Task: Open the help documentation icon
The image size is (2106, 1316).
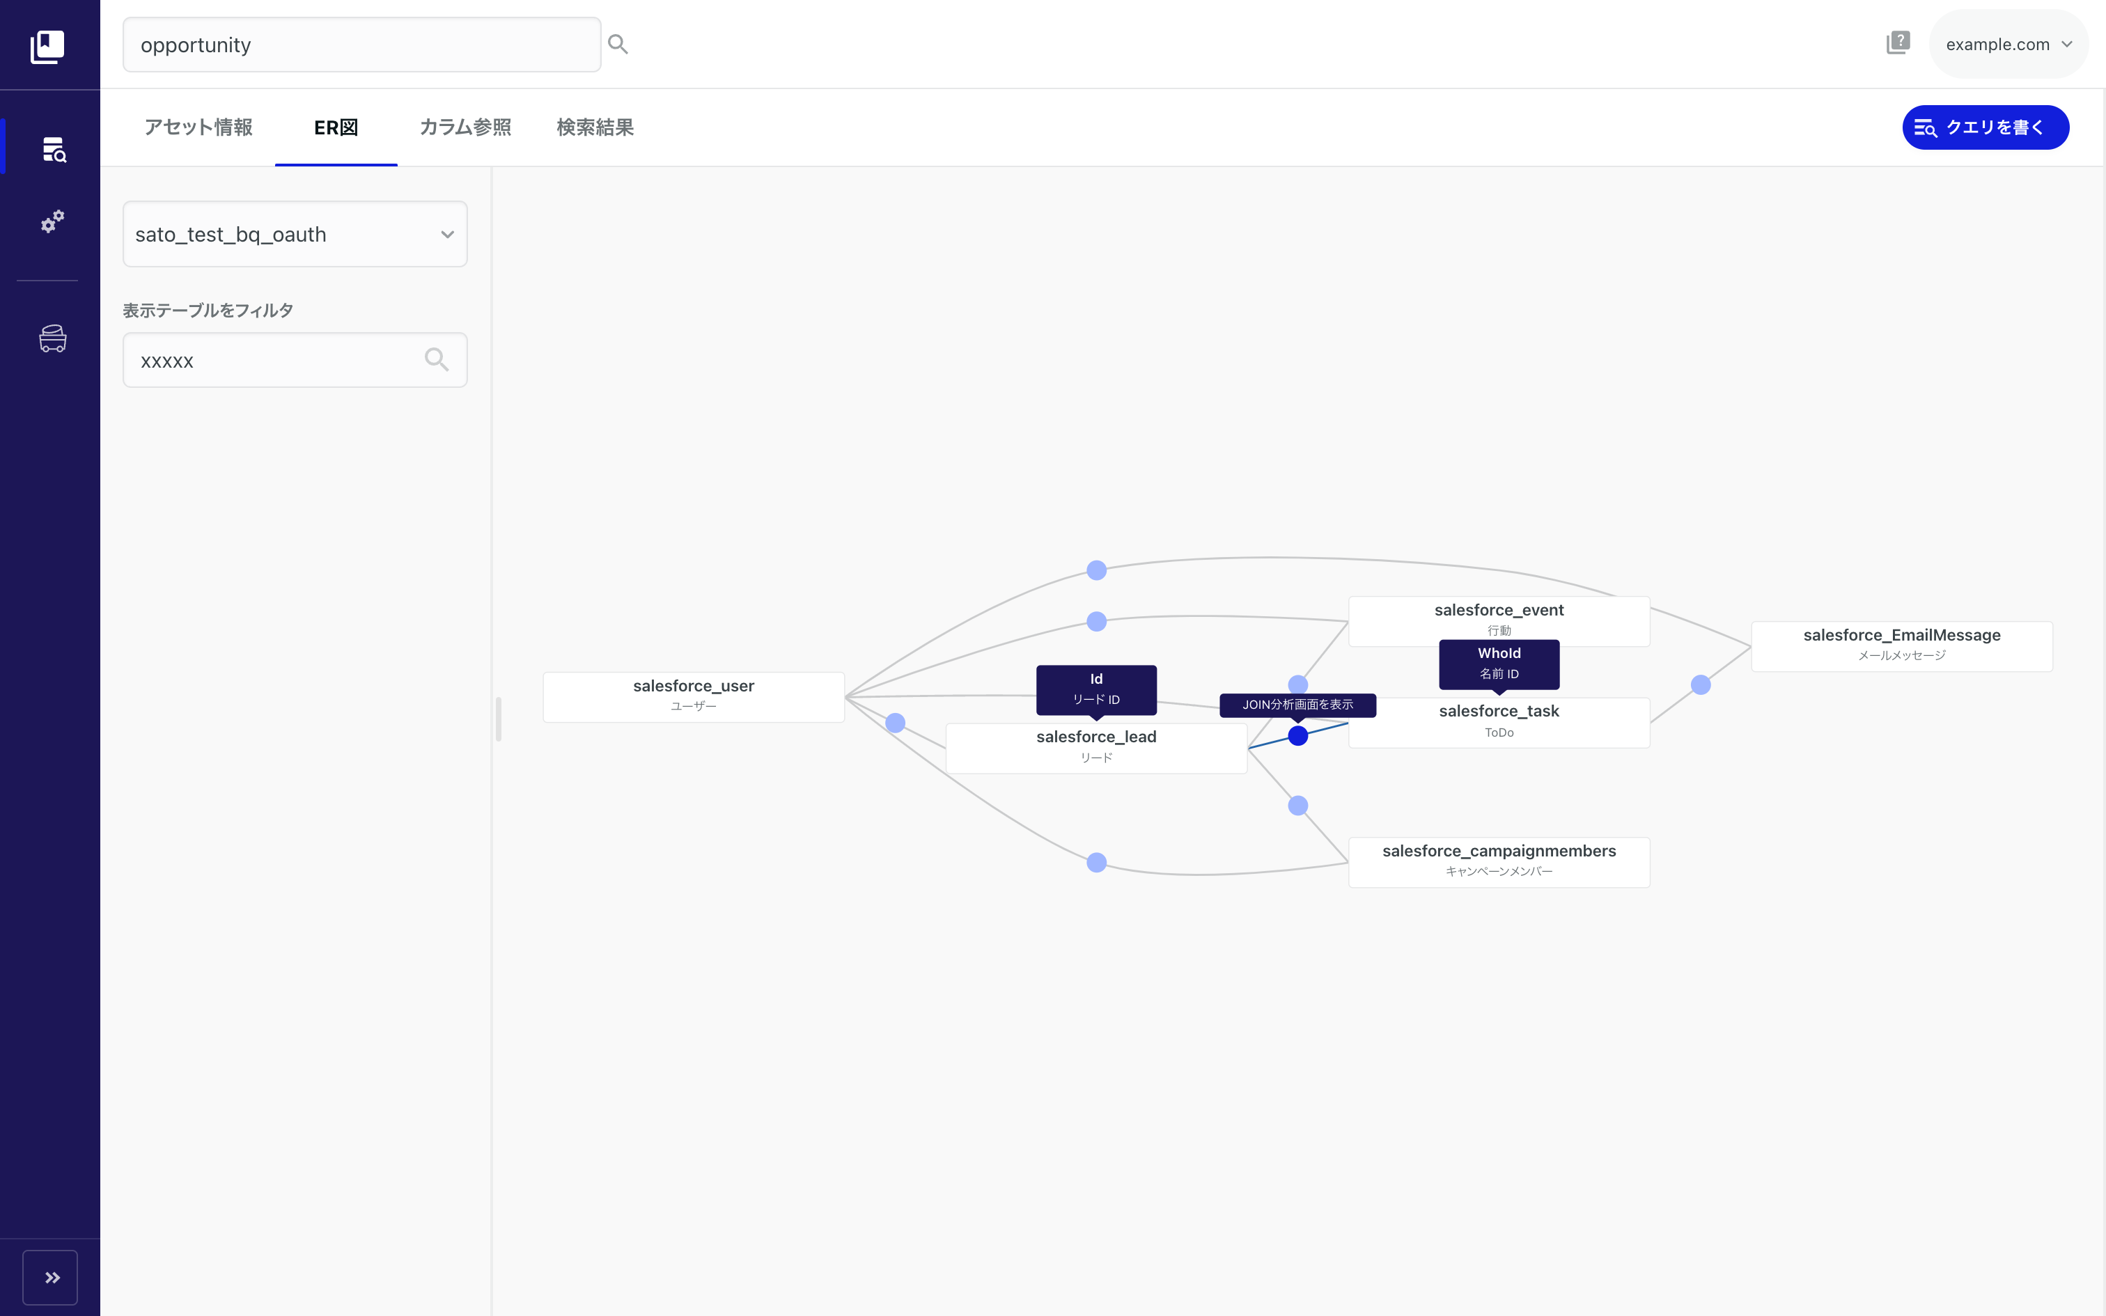Action: pyautogui.click(x=1898, y=42)
